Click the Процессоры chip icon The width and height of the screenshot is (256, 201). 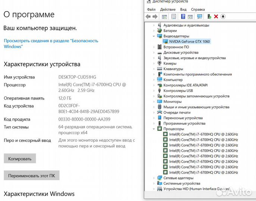coord(159,129)
